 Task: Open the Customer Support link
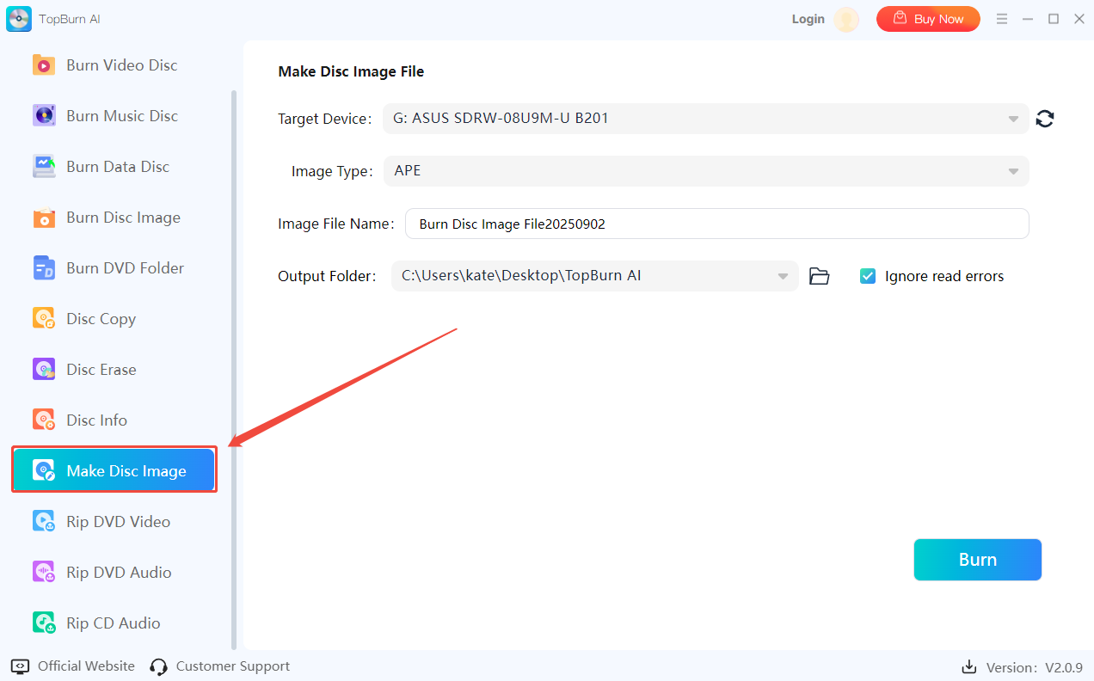[x=220, y=666]
